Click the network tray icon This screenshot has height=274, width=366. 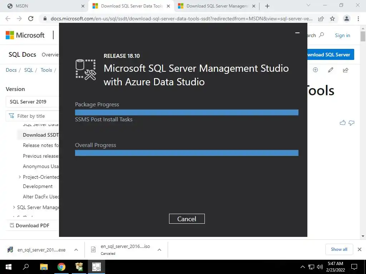311,267
